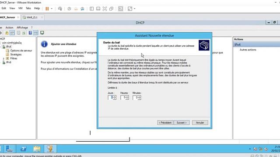The width and height of the screenshot is (280, 157).
Task: Toggle the show/hide console tree icon
Action: coord(12,33)
